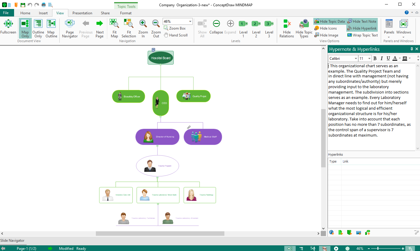Toggle Wrap Topic Text option
The image size is (420, 251).
[362, 35]
